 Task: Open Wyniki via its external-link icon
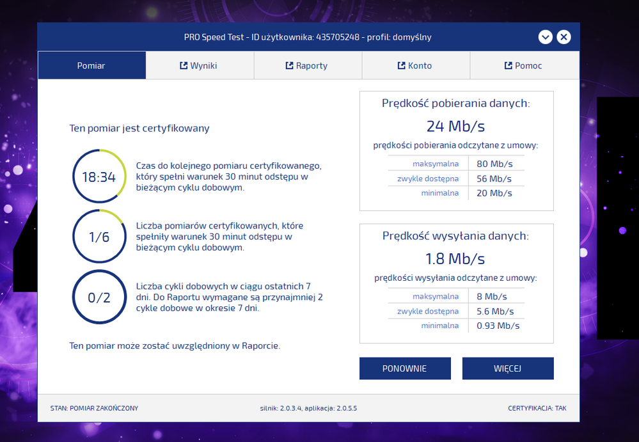click(184, 65)
